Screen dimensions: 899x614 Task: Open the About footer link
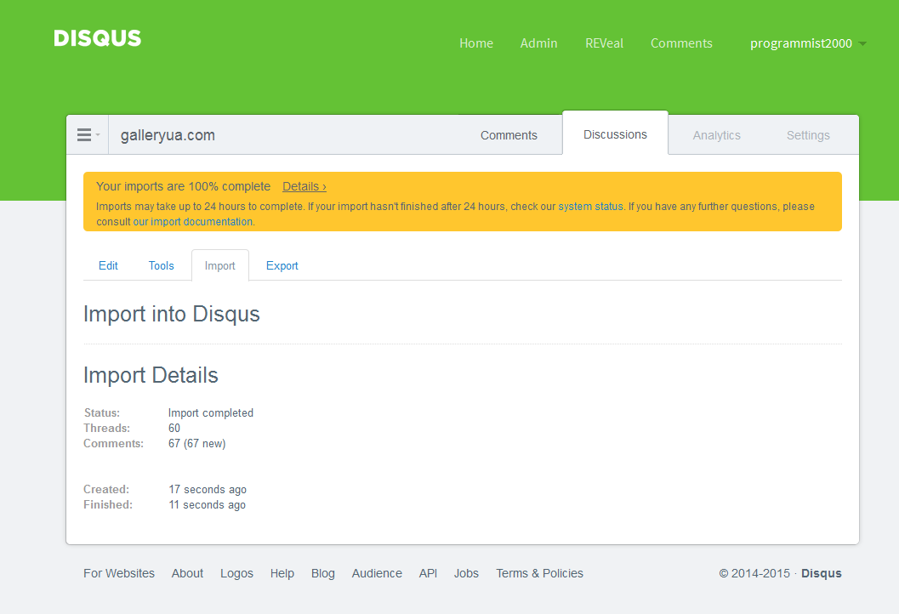click(x=187, y=573)
